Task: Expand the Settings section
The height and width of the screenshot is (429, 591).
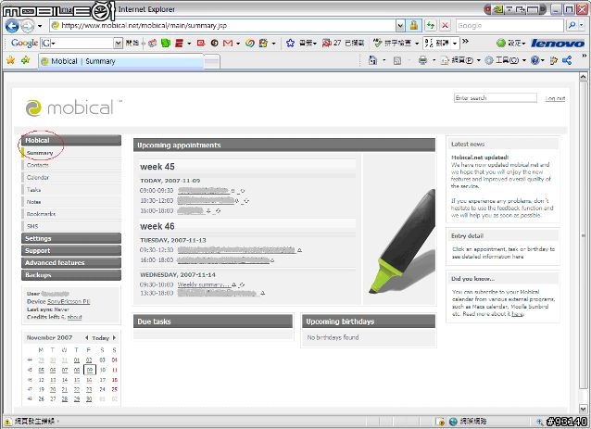Action: 71,238
